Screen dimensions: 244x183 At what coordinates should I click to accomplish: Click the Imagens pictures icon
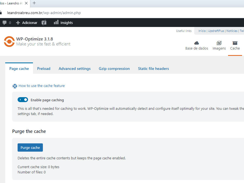(x=219, y=43)
